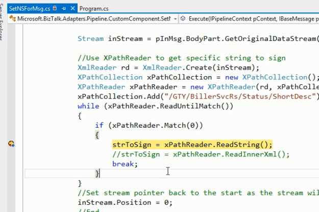Click the method cube icon beside Execute

click(183, 18)
